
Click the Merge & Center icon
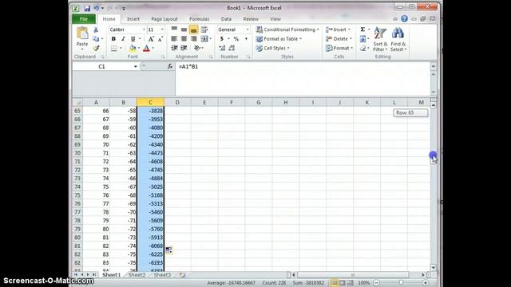click(x=204, y=39)
